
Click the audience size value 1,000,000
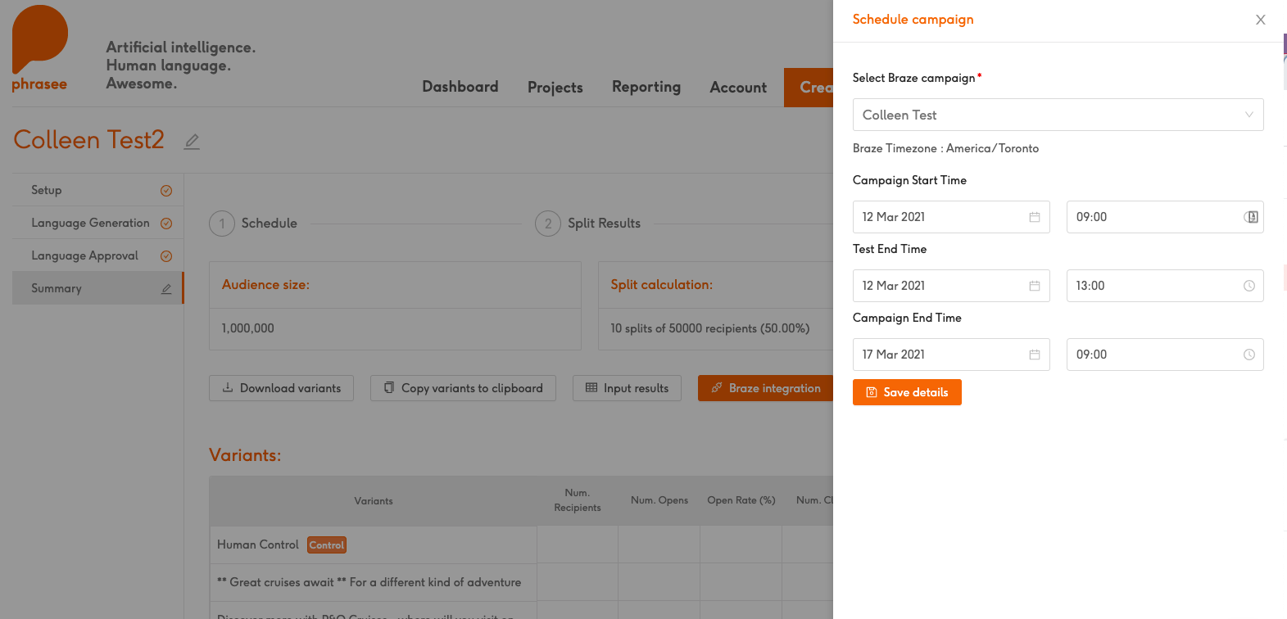(248, 328)
